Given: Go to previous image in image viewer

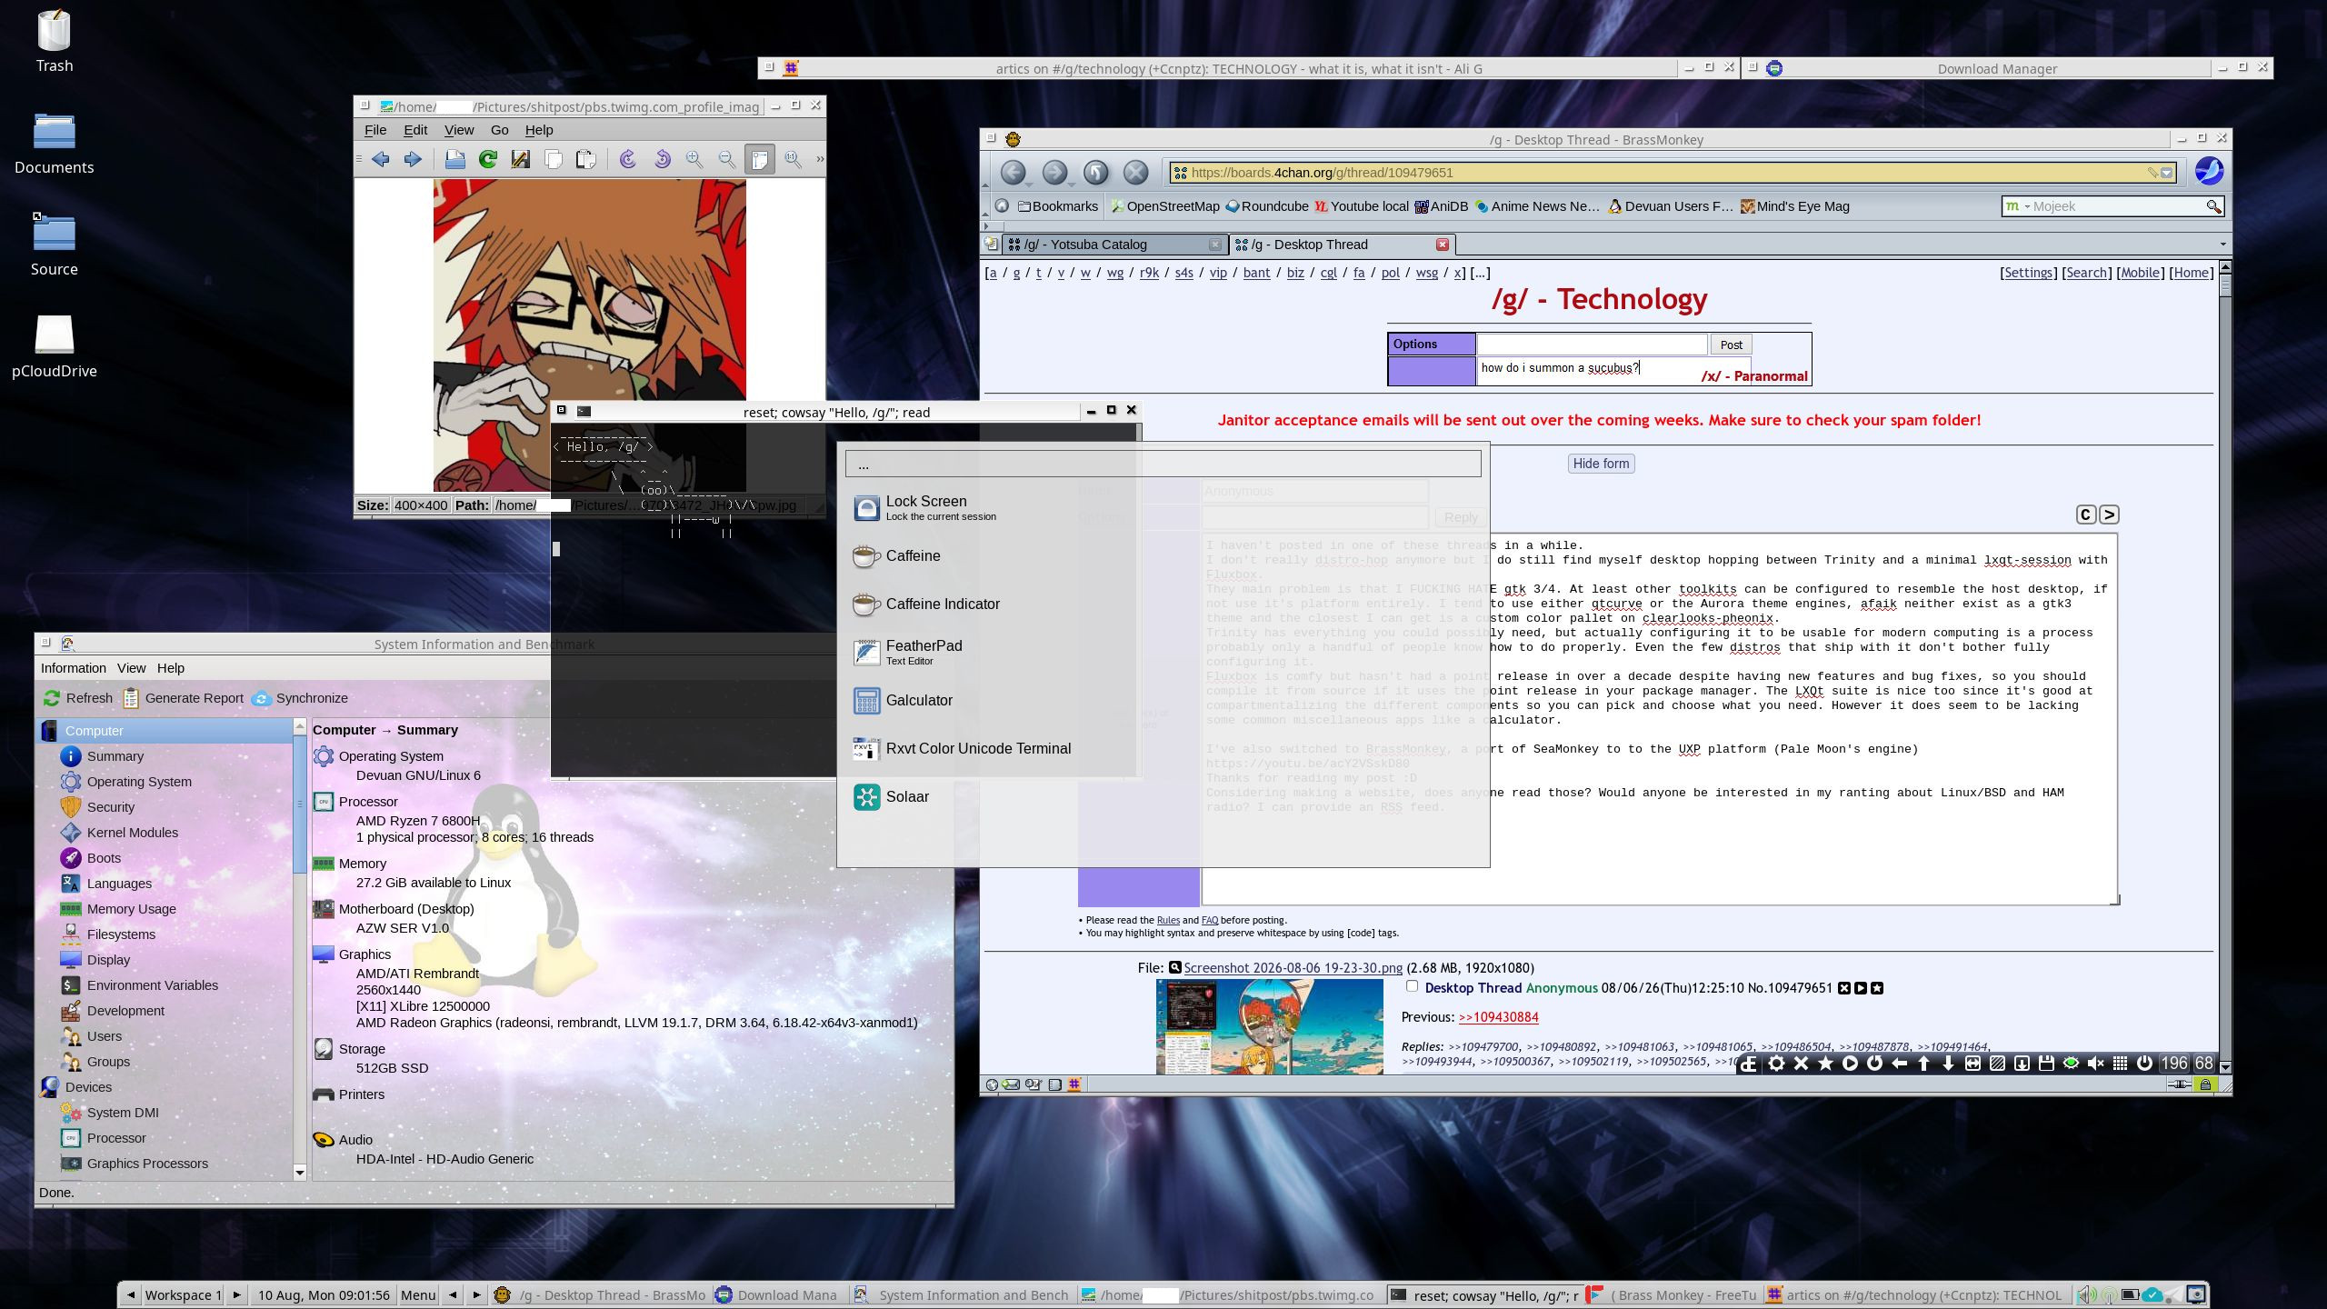Looking at the screenshot, I should click(x=381, y=159).
